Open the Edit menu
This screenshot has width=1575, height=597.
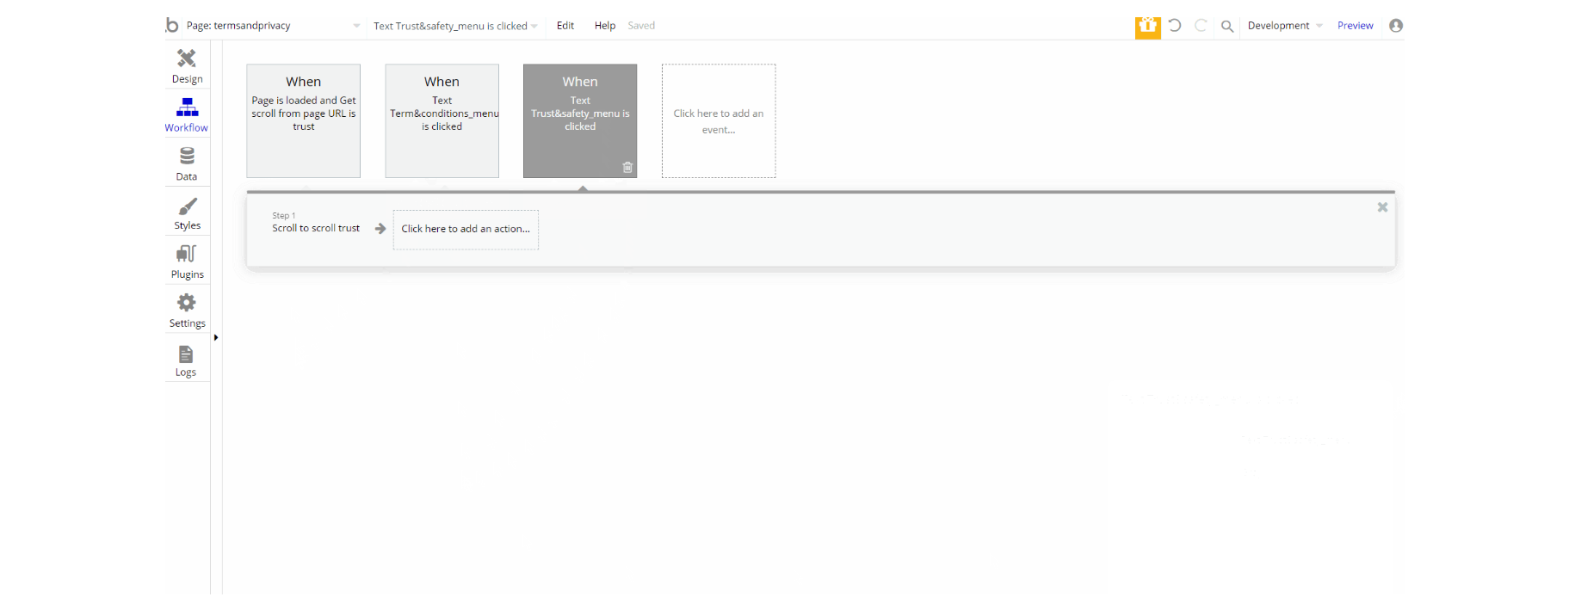tap(565, 26)
